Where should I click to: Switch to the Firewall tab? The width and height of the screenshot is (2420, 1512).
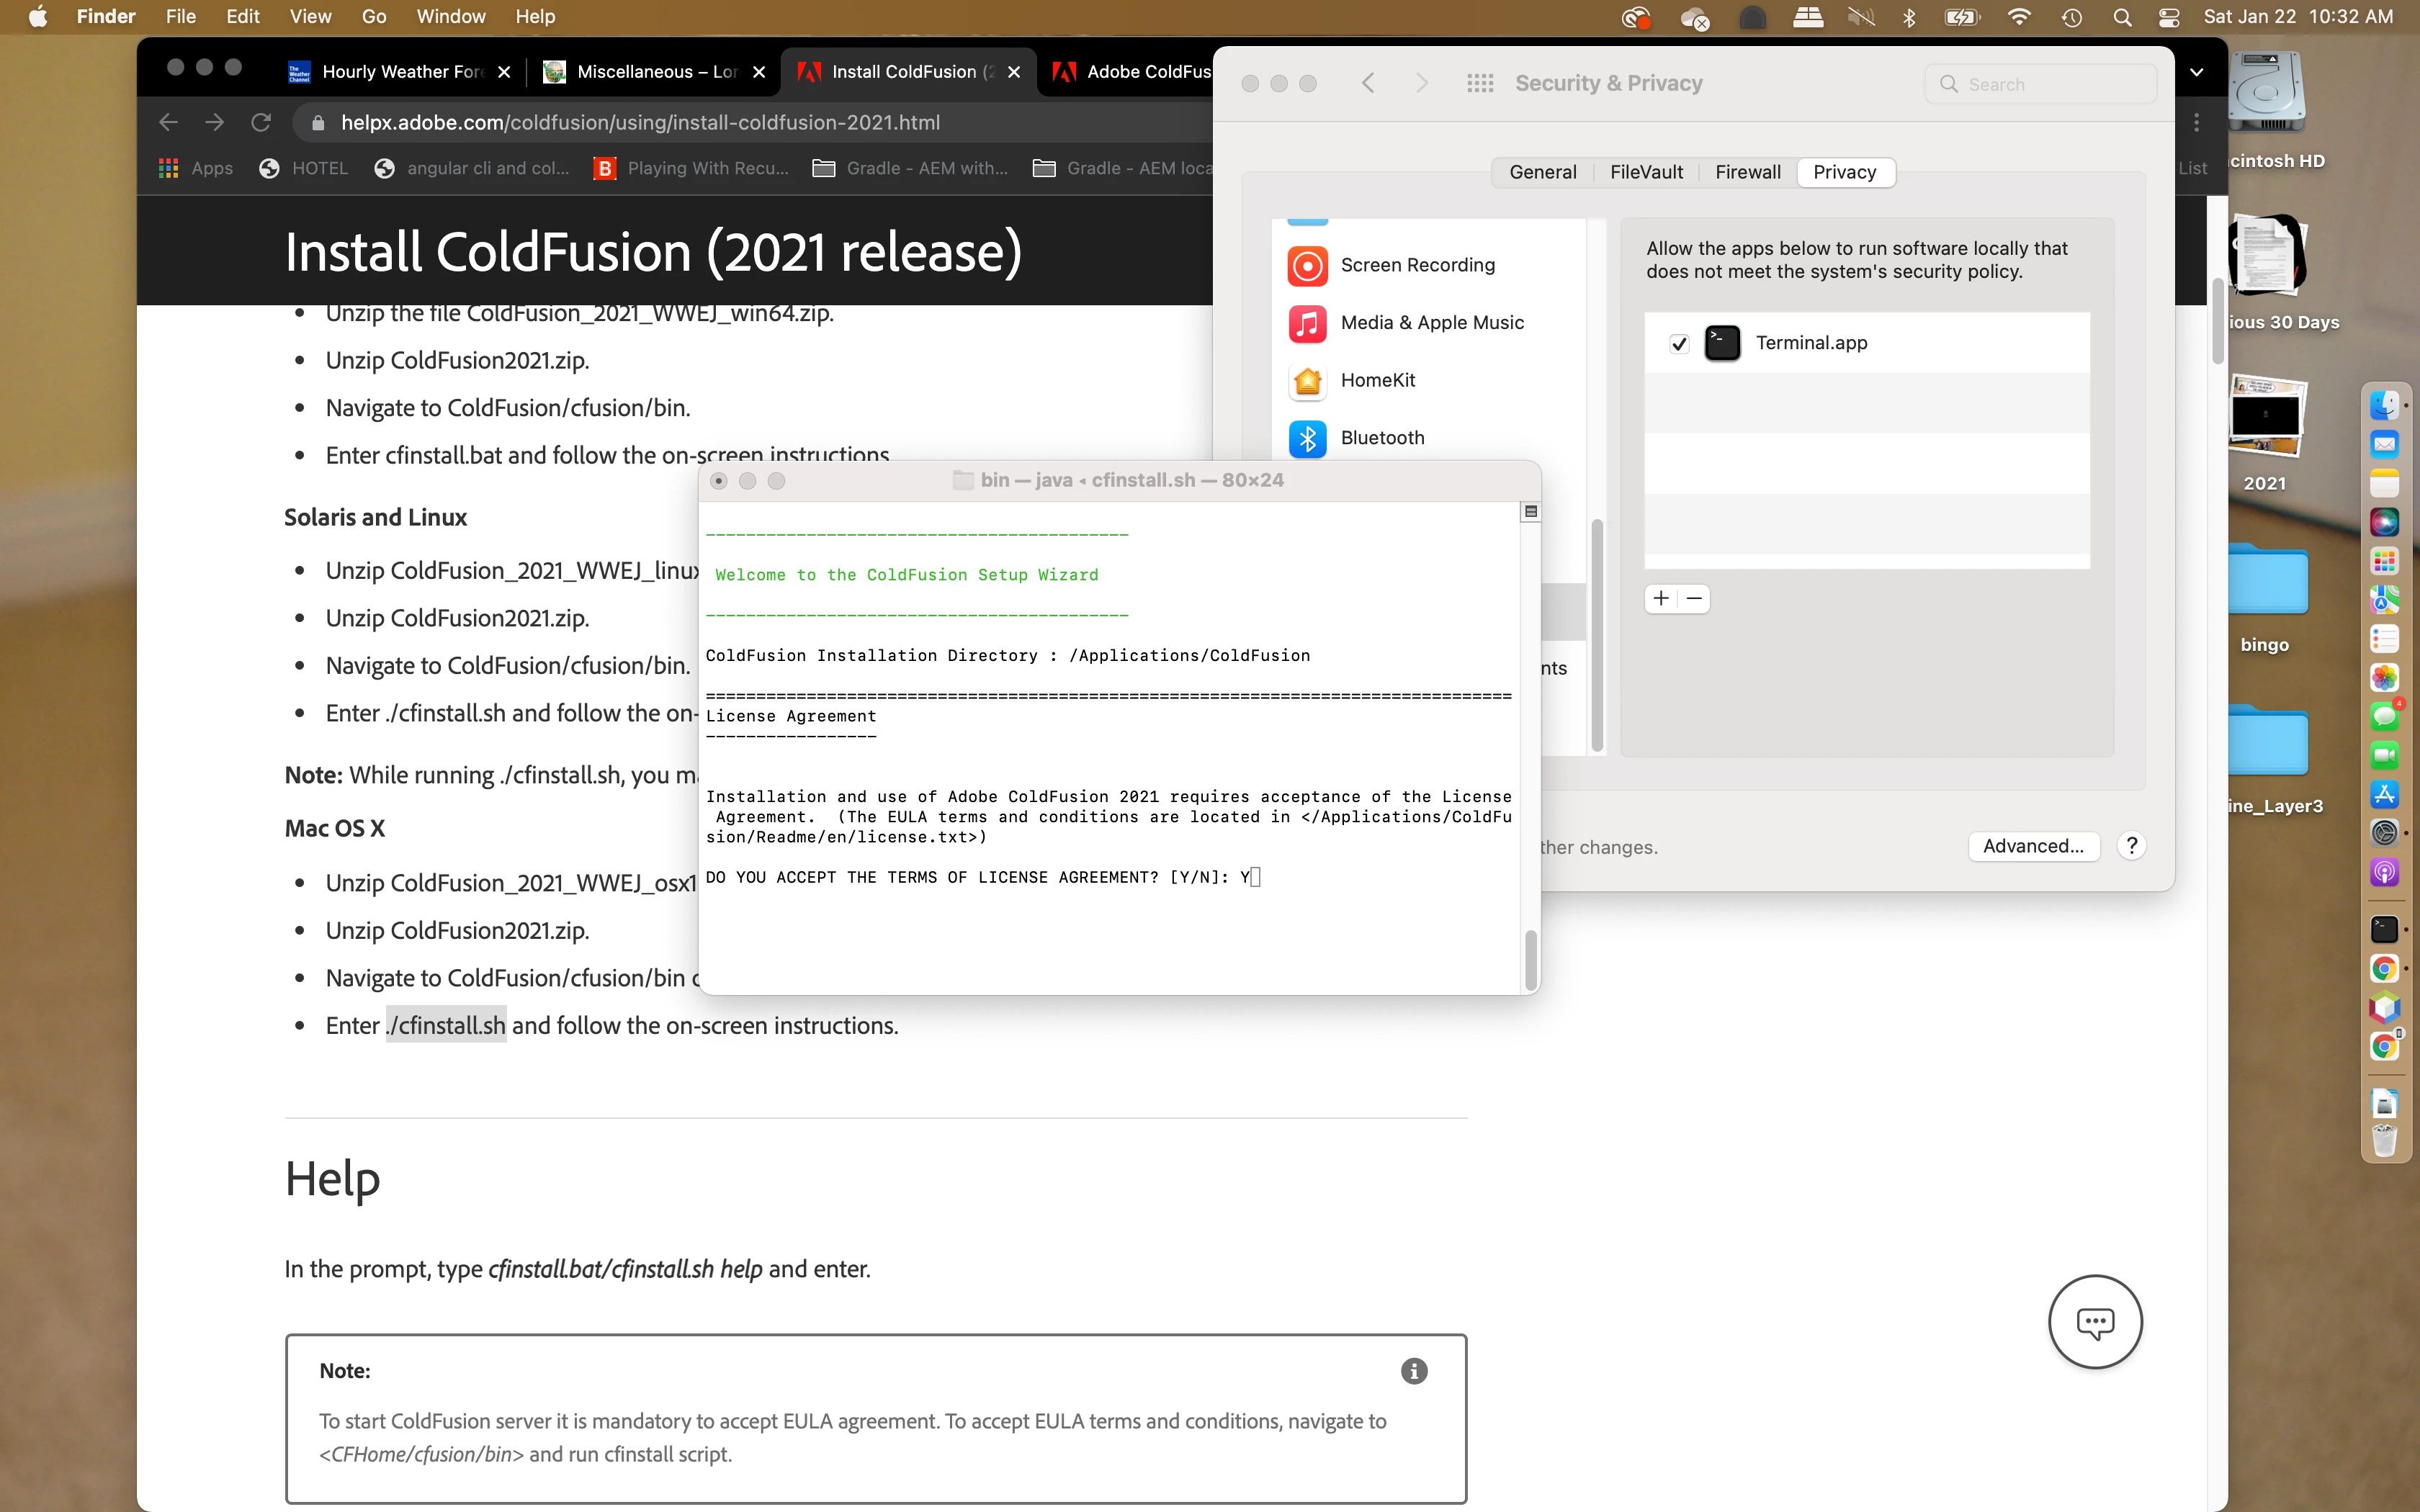(x=1747, y=172)
